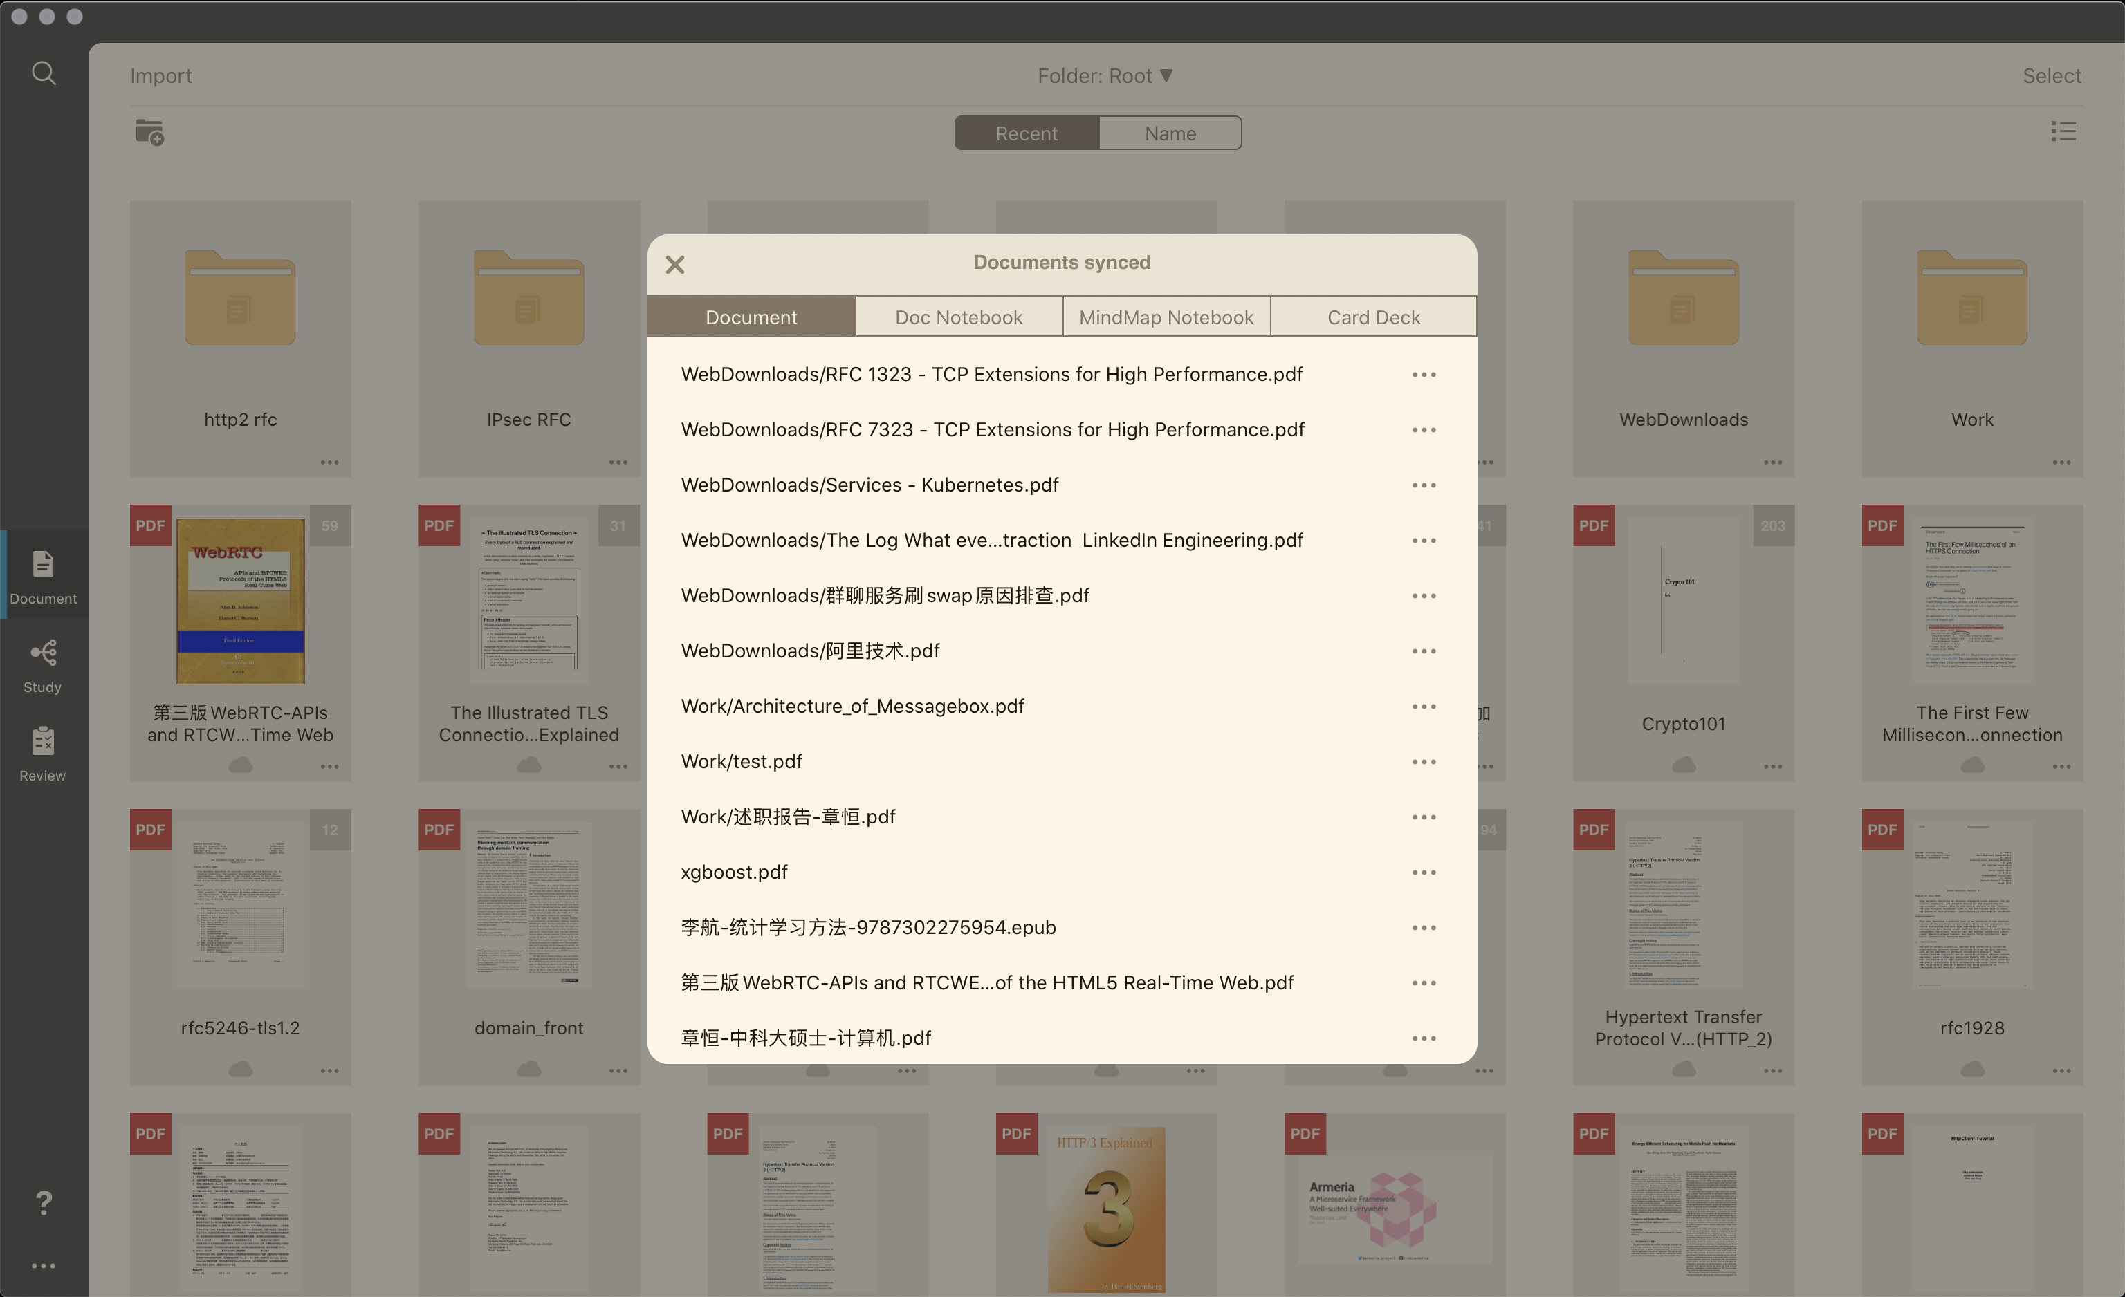Screen dimensions: 2125x1297
Task: Open options menu of domain_front document
Action: (x=618, y=1071)
